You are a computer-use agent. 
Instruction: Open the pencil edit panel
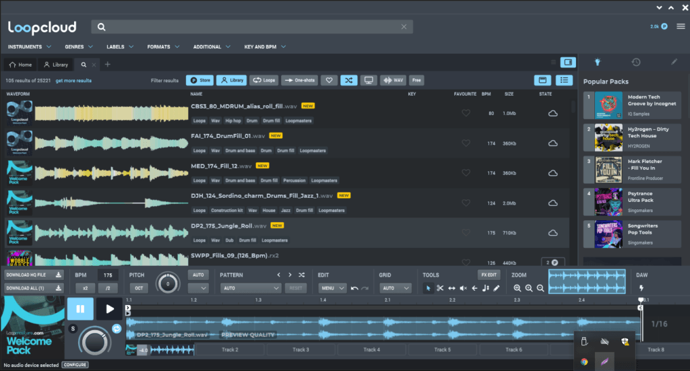[x=674, y=62]
